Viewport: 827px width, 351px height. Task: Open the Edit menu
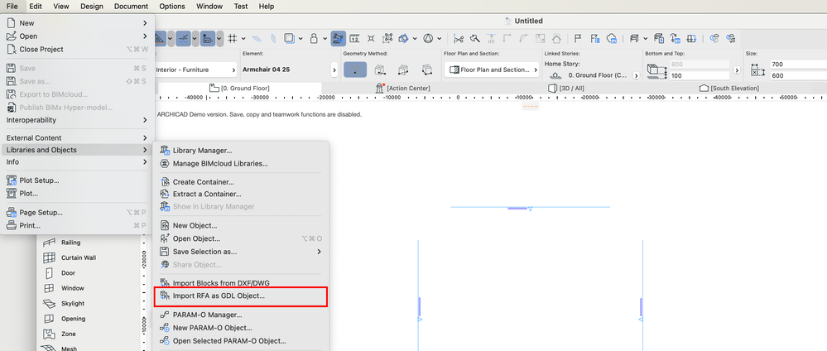(x=36, y=7)
